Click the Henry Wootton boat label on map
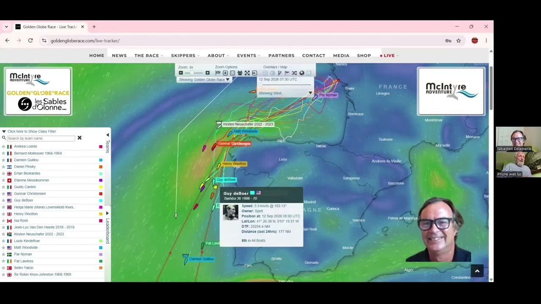 click(x=234, y=164)
